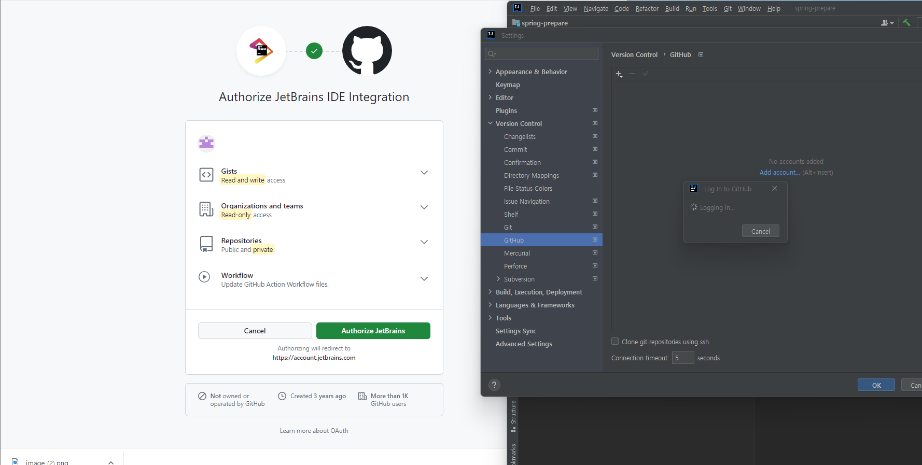Screen dimensions: 922x465
Task: Click the Repositories icon
Action: point(206,244)
